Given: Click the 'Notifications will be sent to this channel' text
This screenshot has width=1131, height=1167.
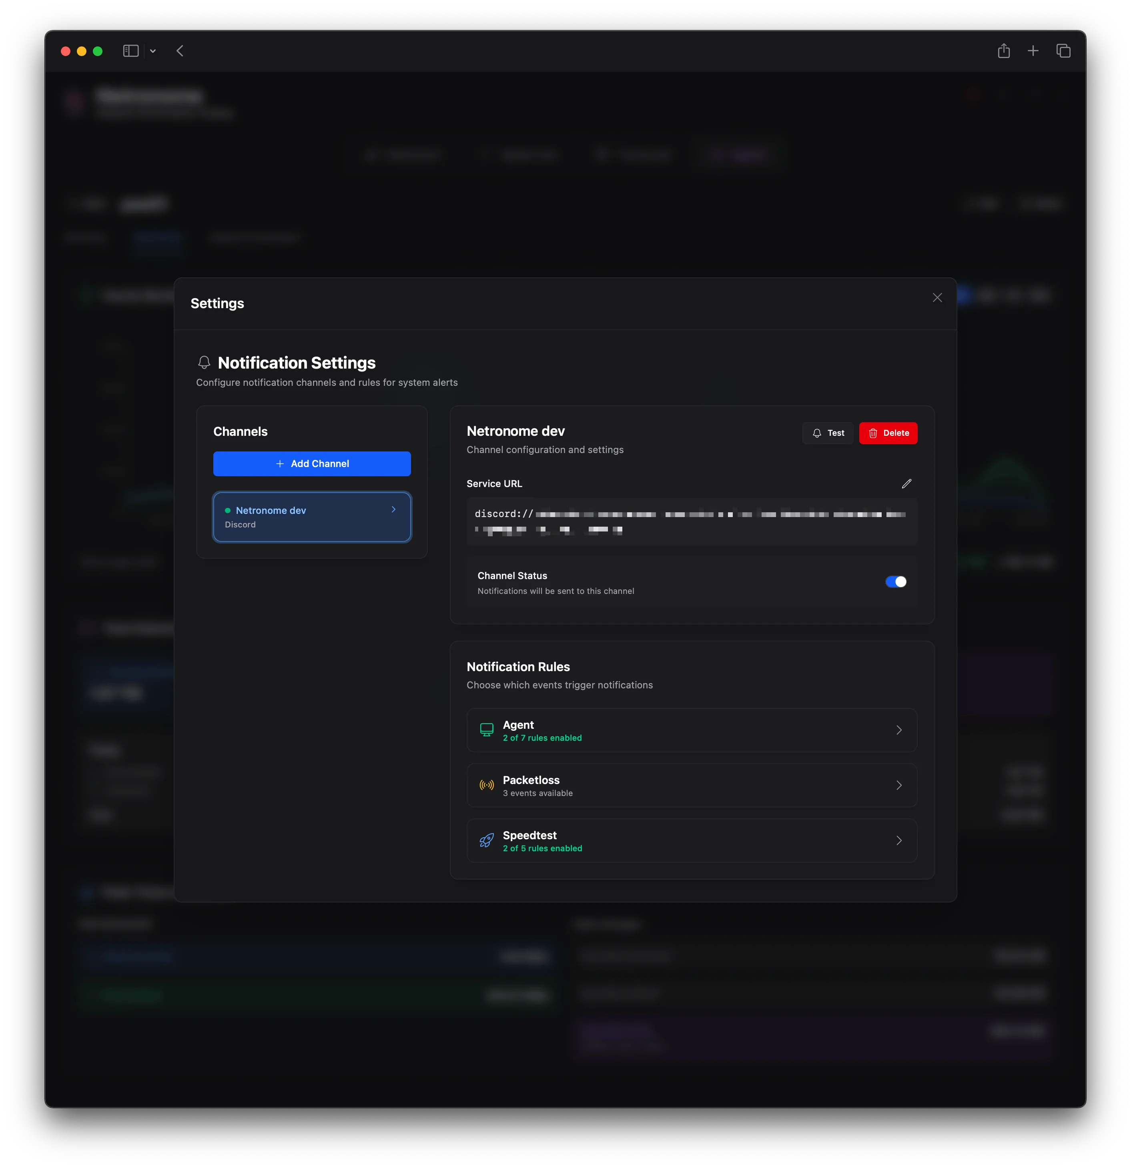Looking at the screenshot, I should [x=555, y=591].
